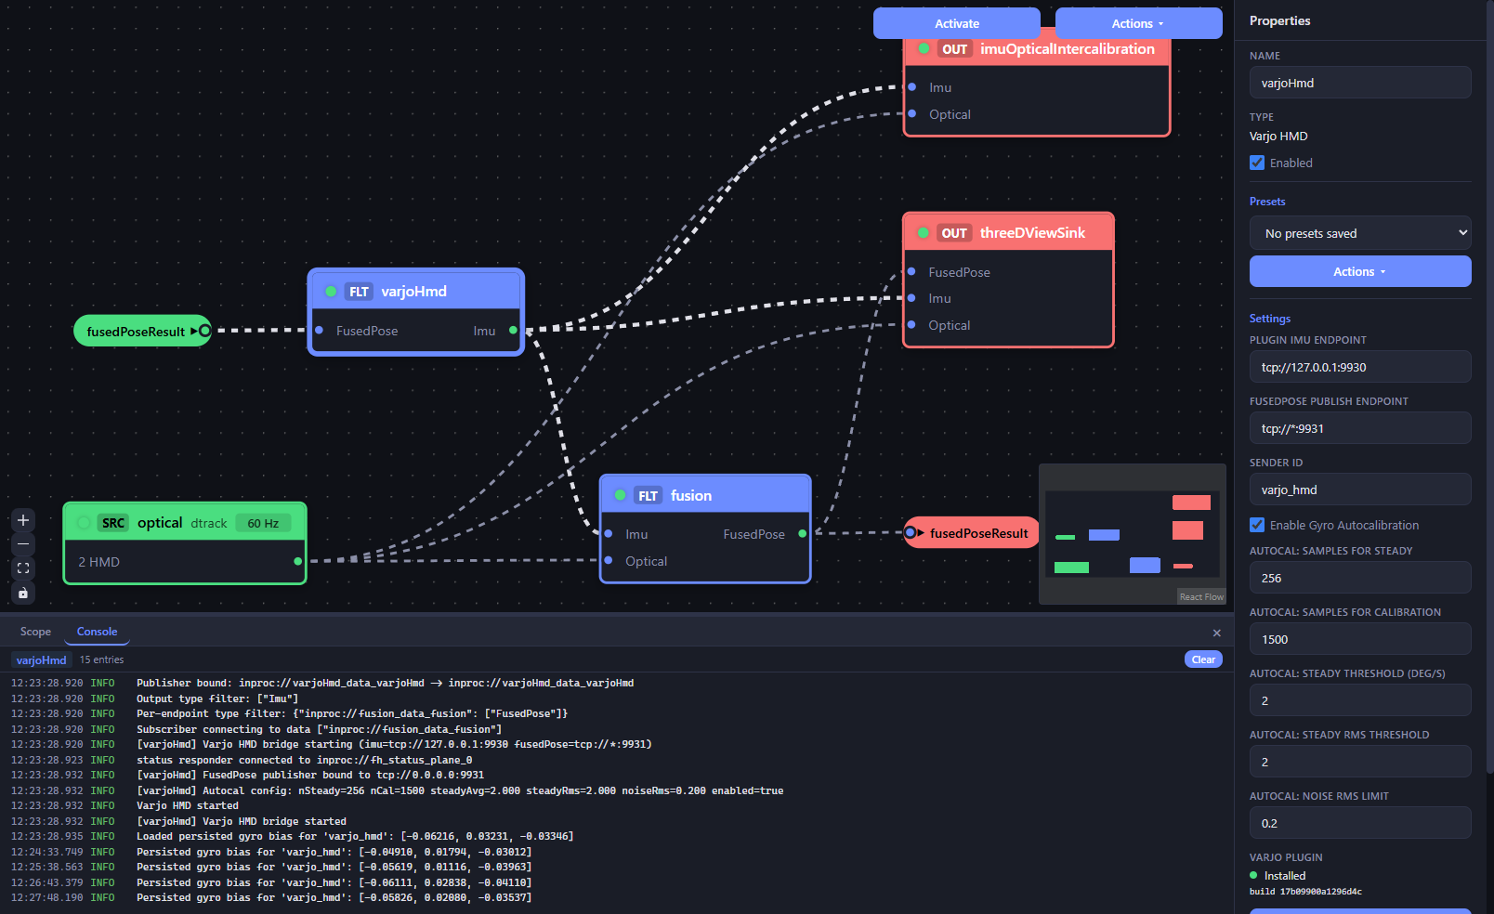Screen dimensions: 1494x914
Task: Click the flow minimap
Action: [x=1133, y=533]
